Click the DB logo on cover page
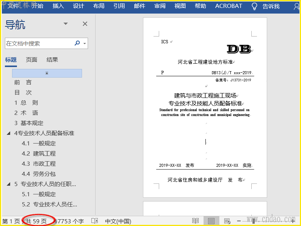 point(239,49)
